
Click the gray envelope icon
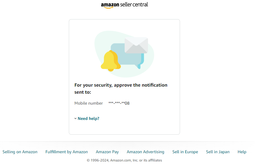coord(136,45)
